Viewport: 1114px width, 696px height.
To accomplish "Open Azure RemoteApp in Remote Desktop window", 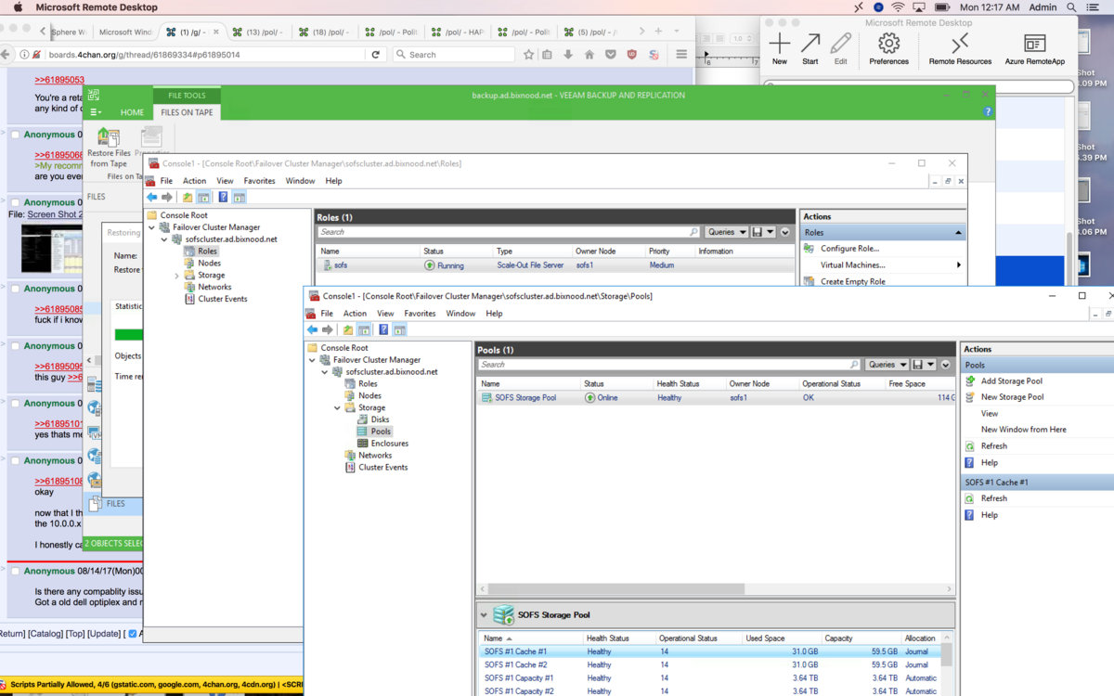I will click(x=1034, y=44).
